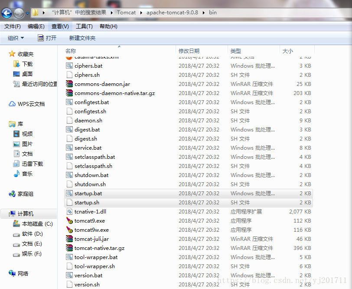Click 新建文件夹 button
The image size is (352, 289).
point(82,38)
